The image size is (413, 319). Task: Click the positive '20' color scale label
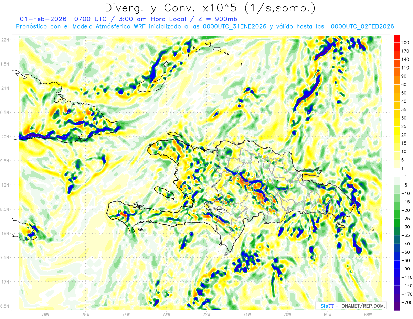[x=405, y=135]
